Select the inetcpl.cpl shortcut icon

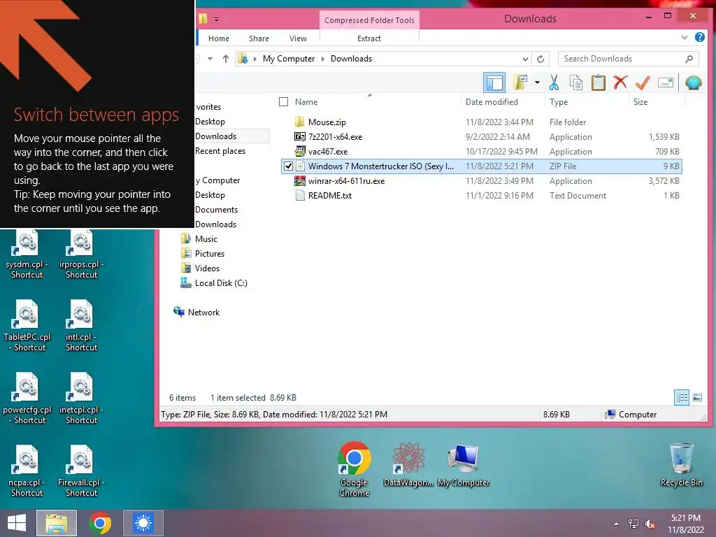pos(81,398)
